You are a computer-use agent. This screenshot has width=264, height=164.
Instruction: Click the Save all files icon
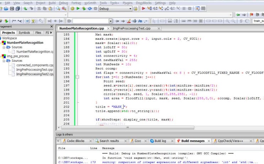[x=18, y=9]
